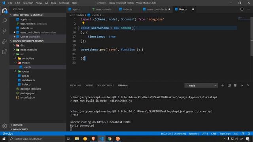
Task: Split the editor to the right
Action: pyautogui.click(x=242, y=9)
